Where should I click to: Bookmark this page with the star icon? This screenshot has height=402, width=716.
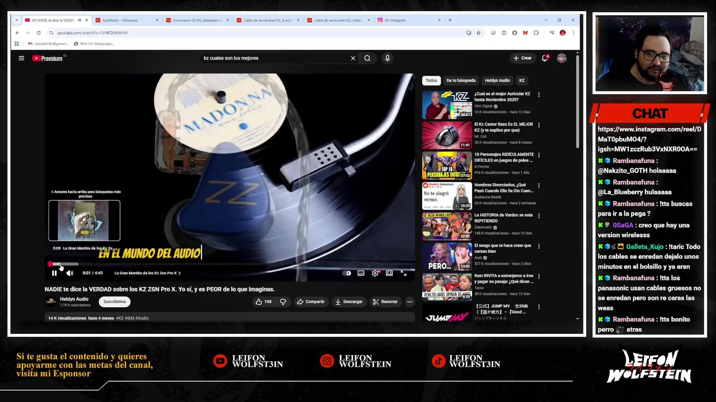[x=478, y=33]
